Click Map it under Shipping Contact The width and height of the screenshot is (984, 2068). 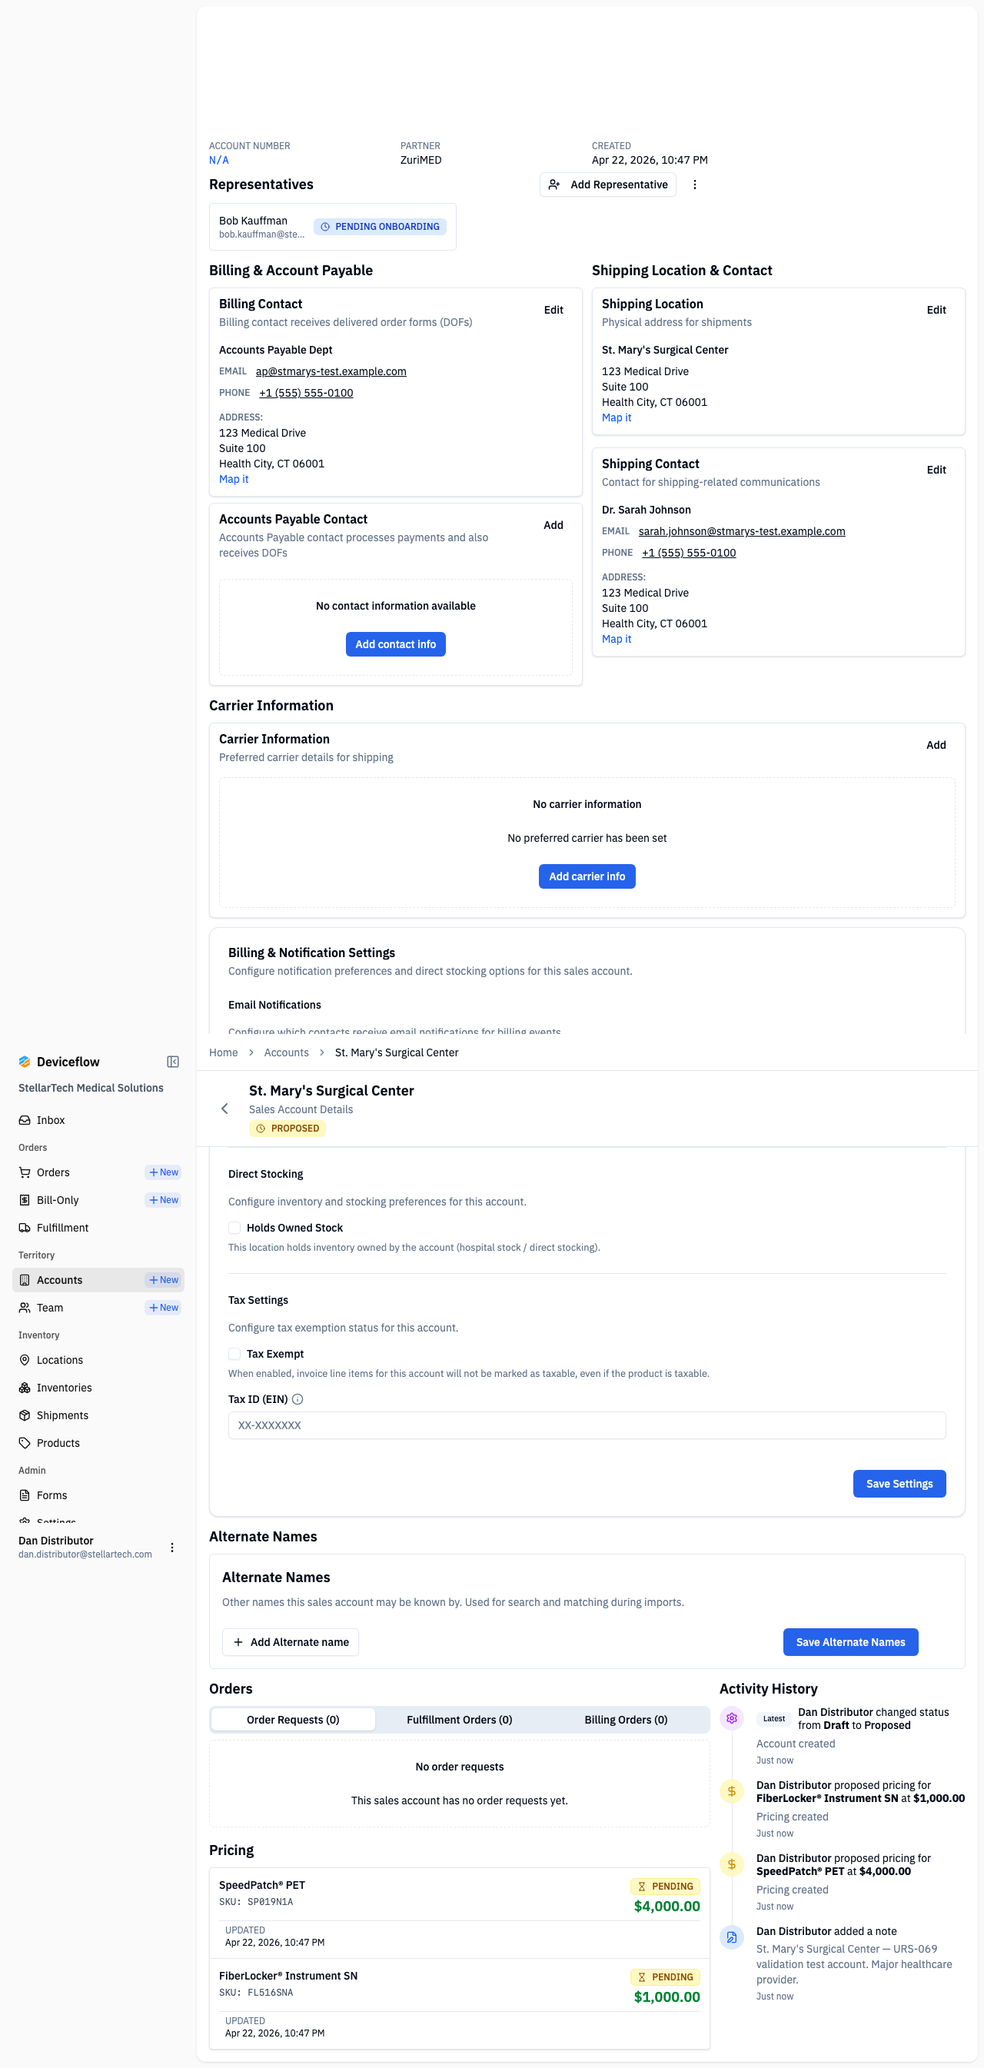tap(617, 639)
